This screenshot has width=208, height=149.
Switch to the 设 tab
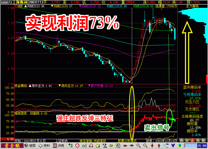[198, 140]
